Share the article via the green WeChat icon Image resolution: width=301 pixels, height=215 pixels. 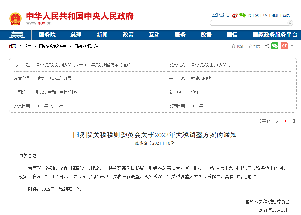tap(275, 46)
